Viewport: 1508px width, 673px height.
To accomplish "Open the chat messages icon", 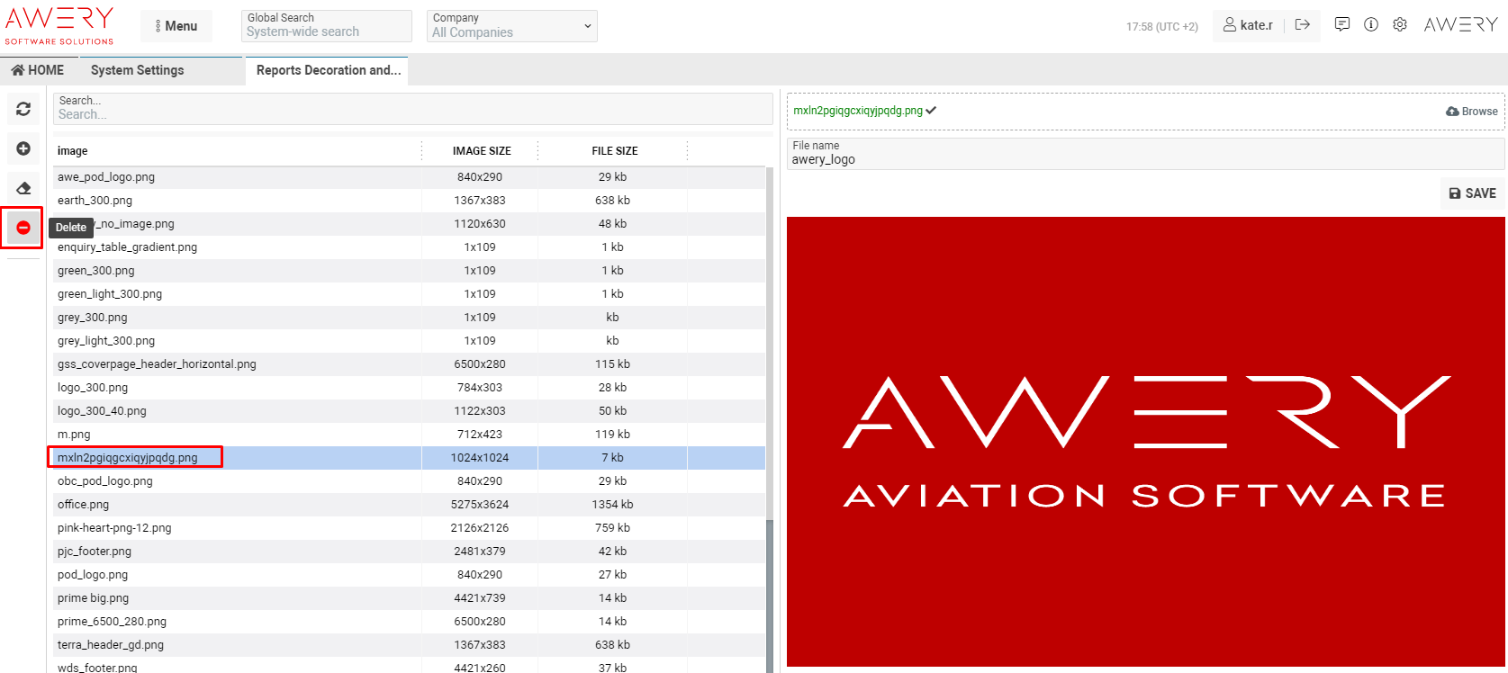I will [x=1341, y=25].
